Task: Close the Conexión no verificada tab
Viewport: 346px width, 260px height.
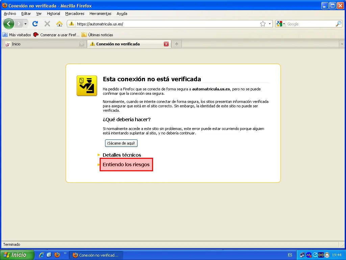Action: tap(166, 44)
